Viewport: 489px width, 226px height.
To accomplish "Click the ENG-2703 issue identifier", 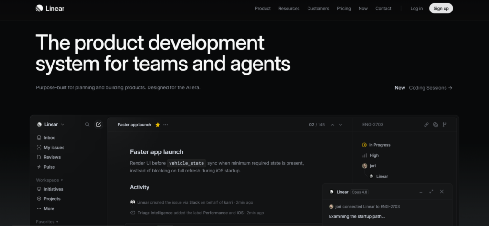I will (x=372, y=125).
